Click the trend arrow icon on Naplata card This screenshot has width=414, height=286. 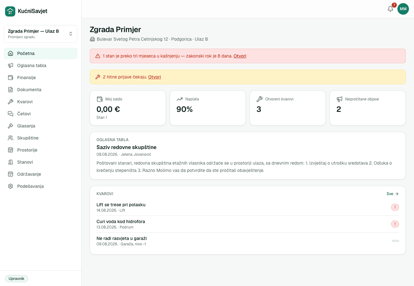pos(179,99)
